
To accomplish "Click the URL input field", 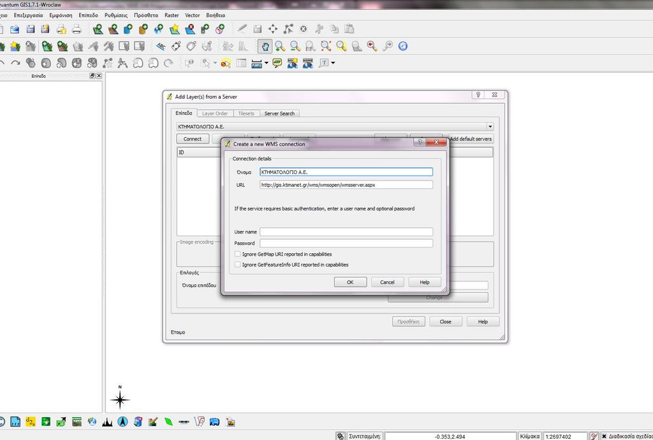I will coord(346,185).
